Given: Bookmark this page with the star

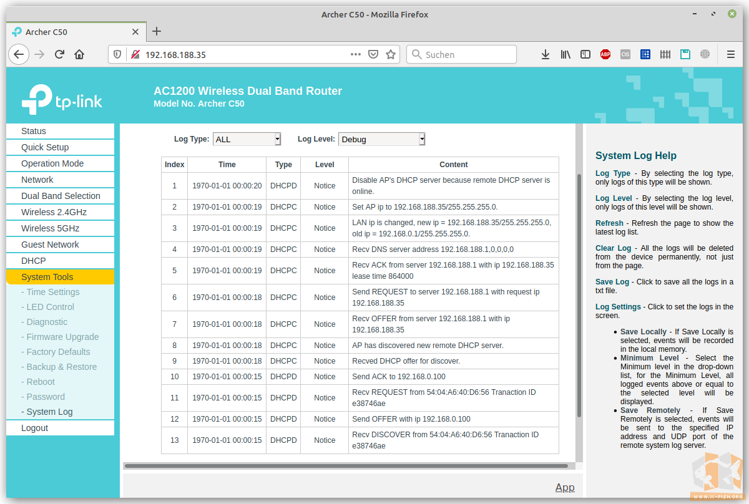Looking at the screenshot, I should coord(391,54).
